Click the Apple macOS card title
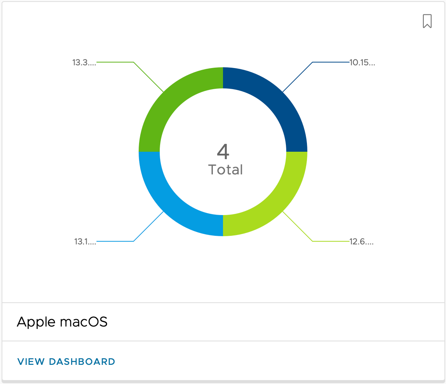 [62, 322]
